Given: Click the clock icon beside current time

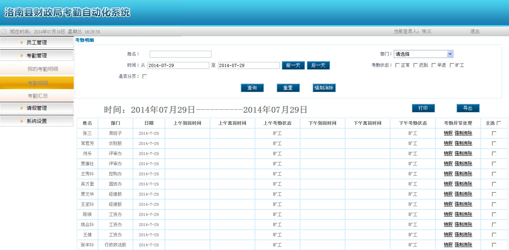Looking at the screenshot, I should pos(4,32).
